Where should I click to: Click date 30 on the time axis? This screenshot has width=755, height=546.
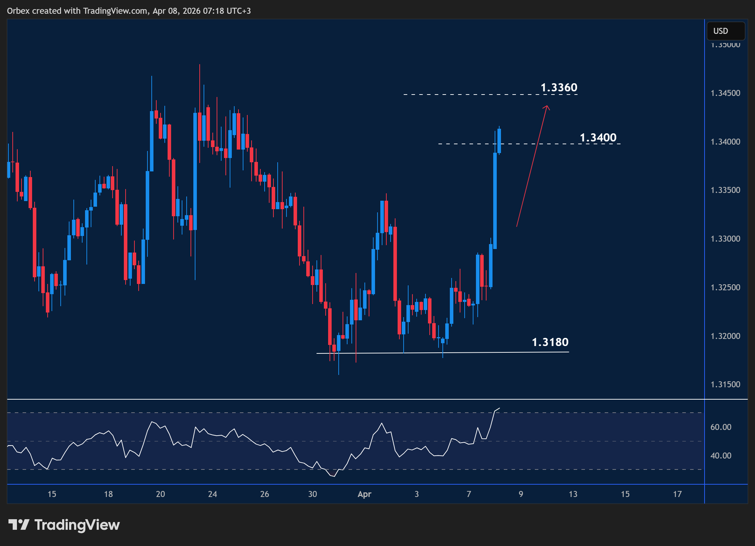pyautogui.click(x=312, y=494)
